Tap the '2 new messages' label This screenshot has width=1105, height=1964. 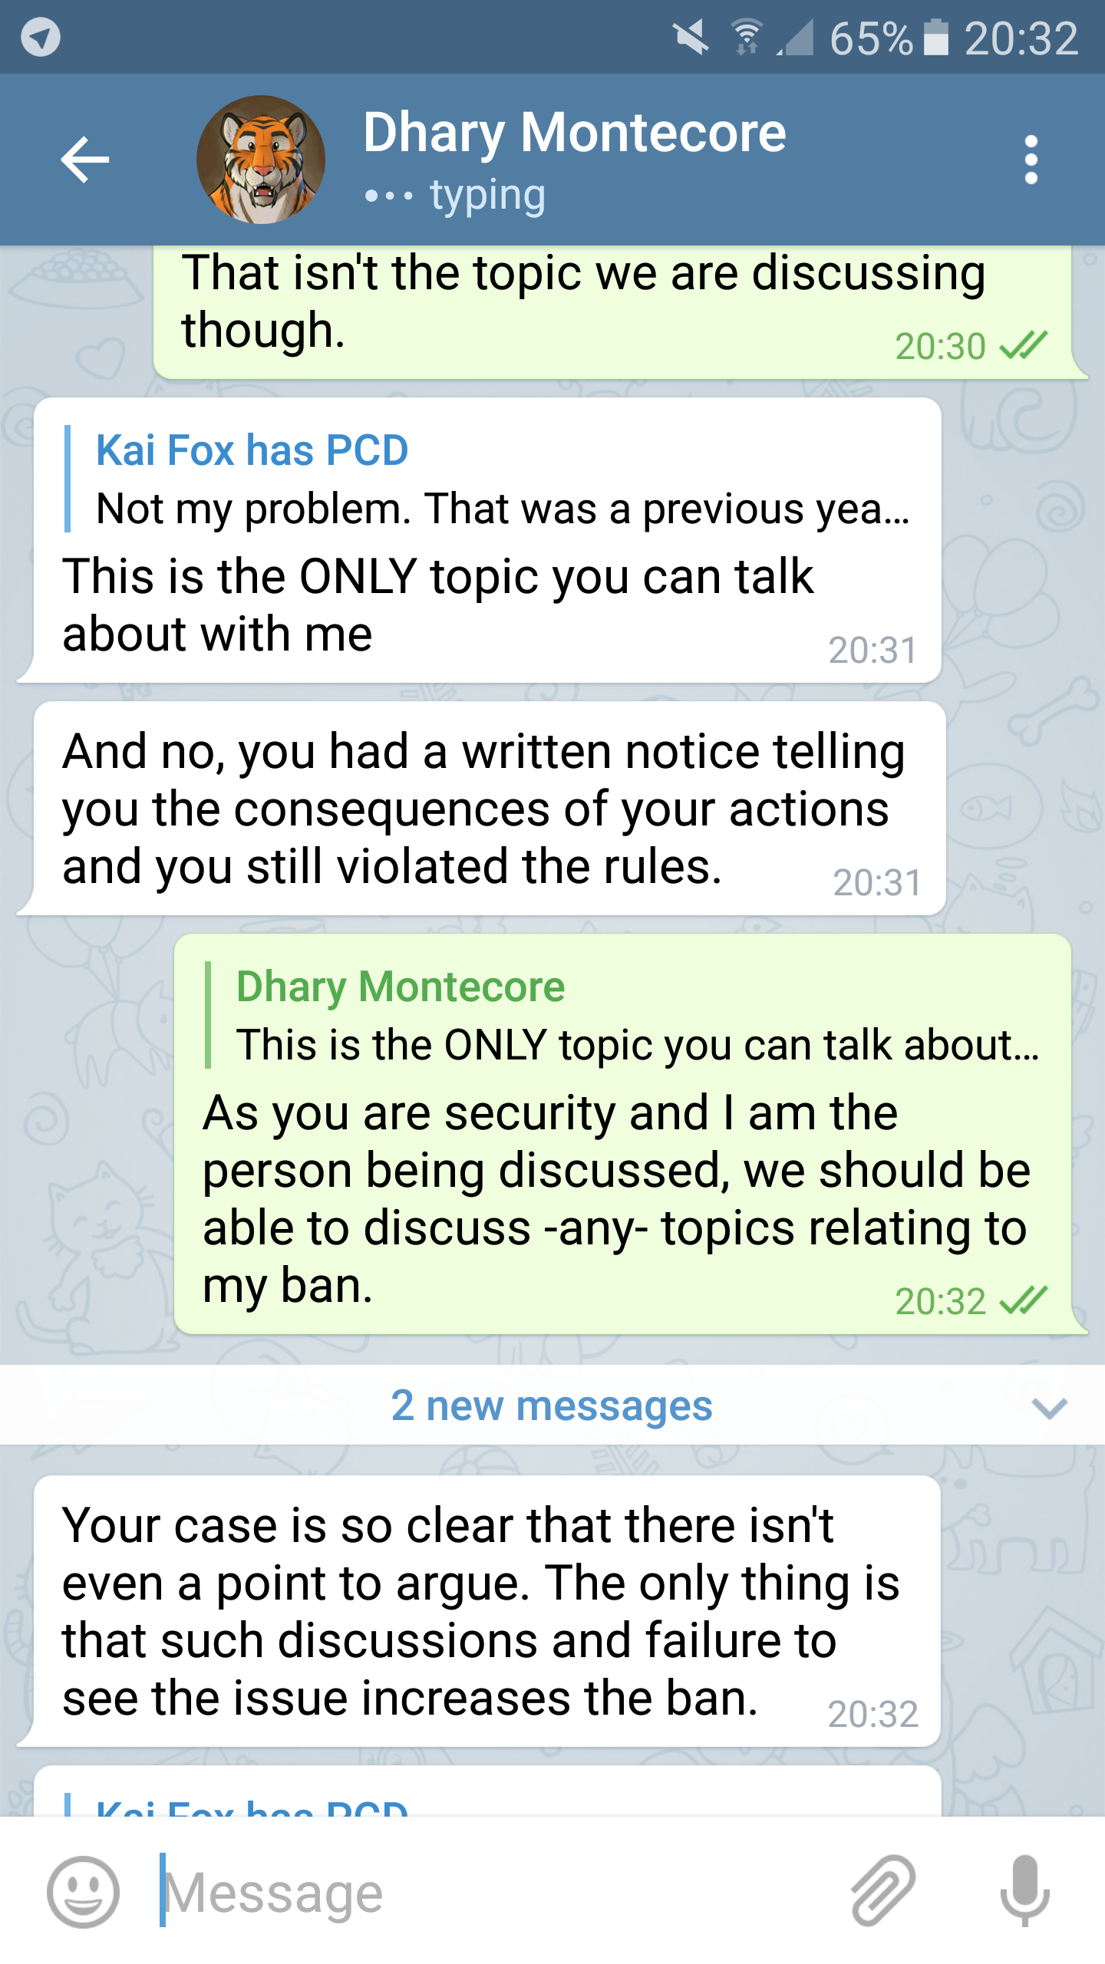coord(552,1405)
